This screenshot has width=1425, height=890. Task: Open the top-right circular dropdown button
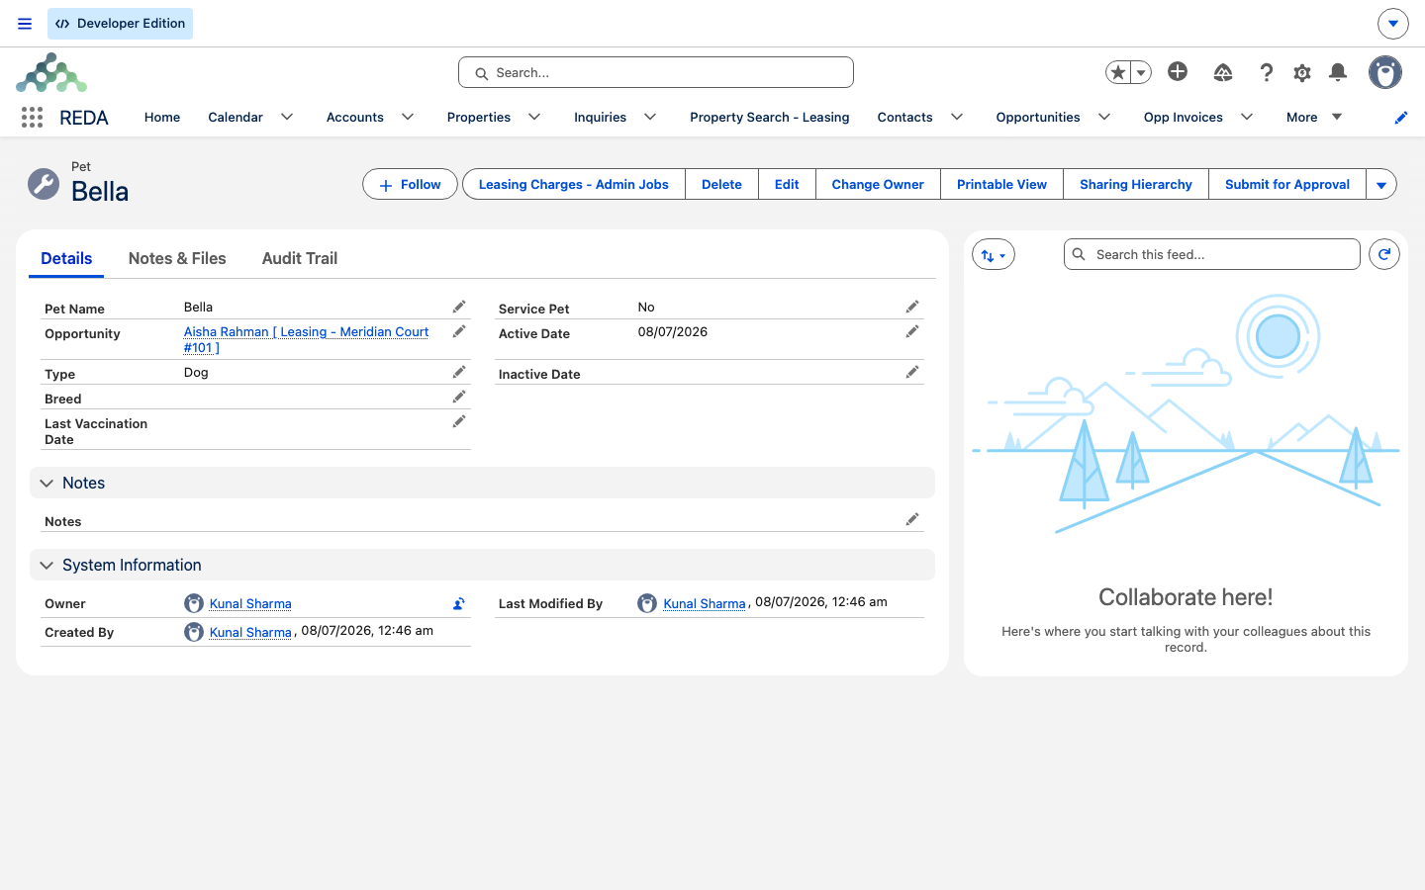tap(1393, 24)
